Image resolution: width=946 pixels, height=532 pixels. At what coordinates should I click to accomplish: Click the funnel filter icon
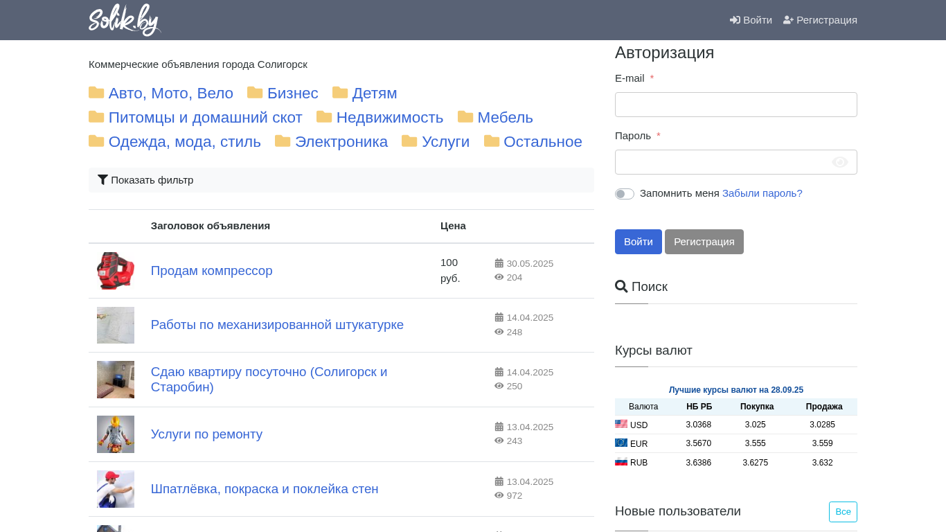pyautogui.click(x=102, y=180)
